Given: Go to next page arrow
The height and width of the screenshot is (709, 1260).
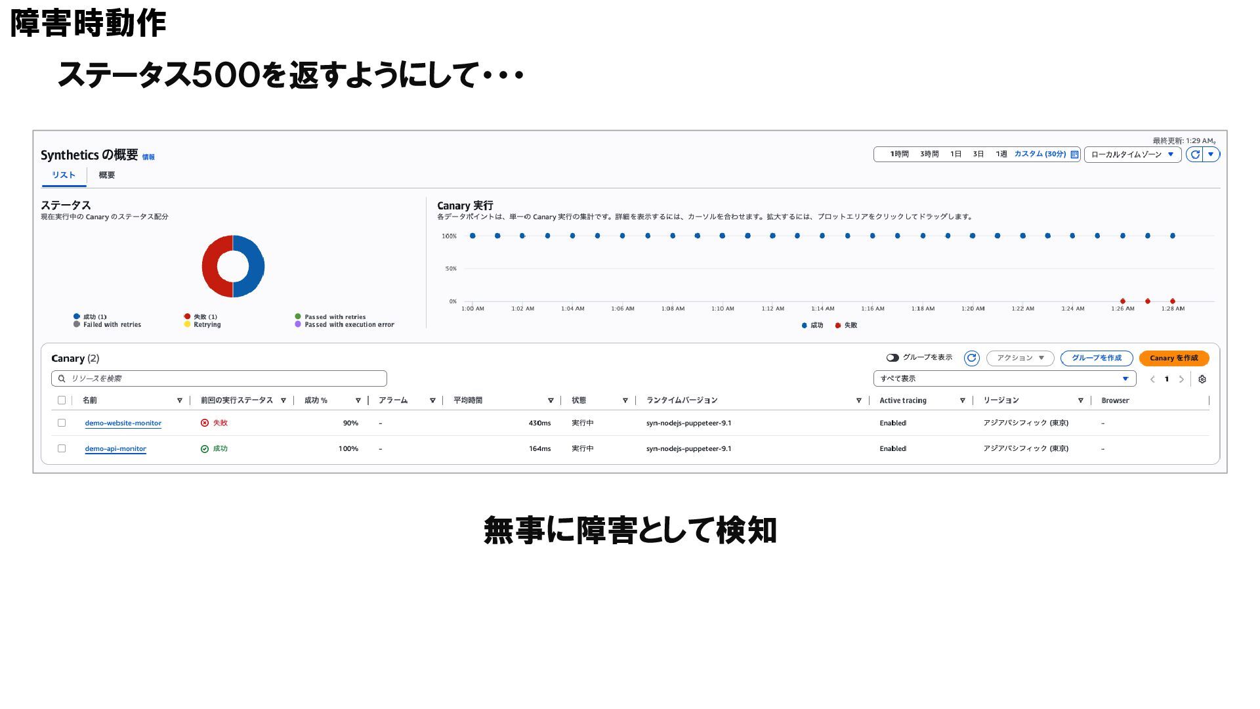Looking at the screenshot, I should tap(1181, 379).
